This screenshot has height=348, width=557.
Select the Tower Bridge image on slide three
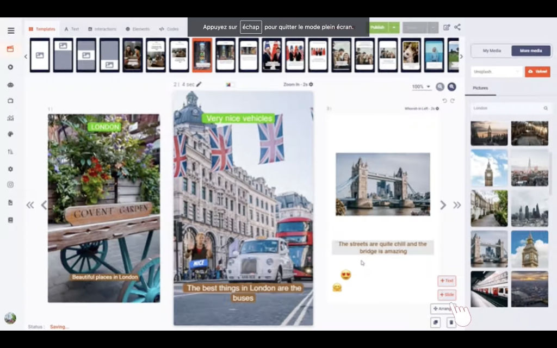[382, 184]
